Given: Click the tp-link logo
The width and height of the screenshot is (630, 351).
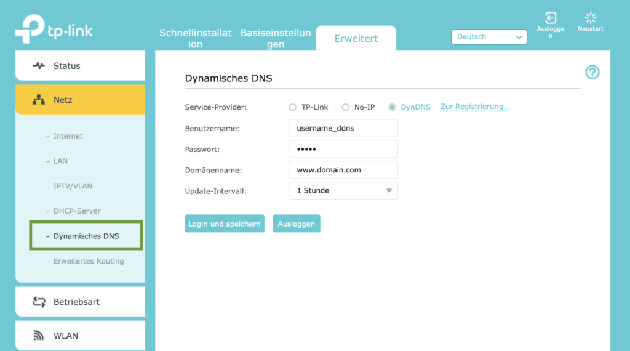Looking at the screenshot, I should (x=54, y=28).
